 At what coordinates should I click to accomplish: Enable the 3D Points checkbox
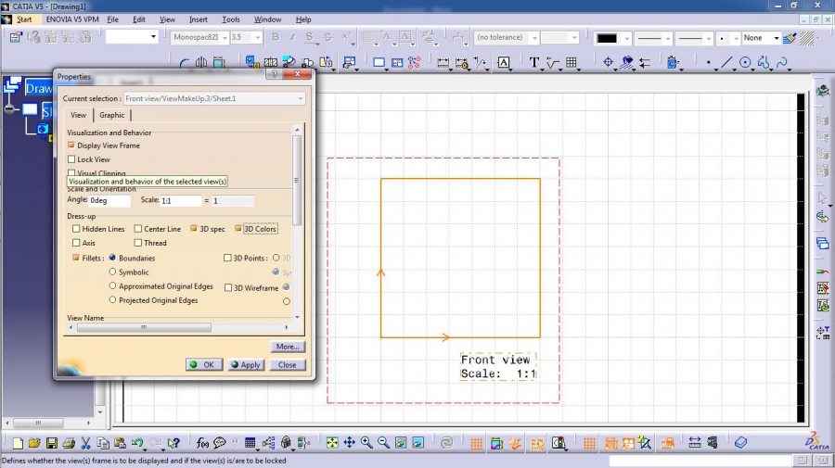click(227, 258)
